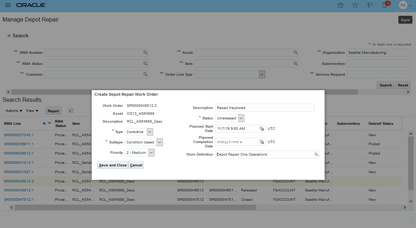Open RMA line SR0000041013.1 link

coord(19,163)
